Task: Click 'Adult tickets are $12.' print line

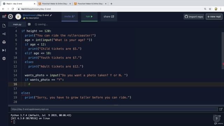Action: point(56,66)
